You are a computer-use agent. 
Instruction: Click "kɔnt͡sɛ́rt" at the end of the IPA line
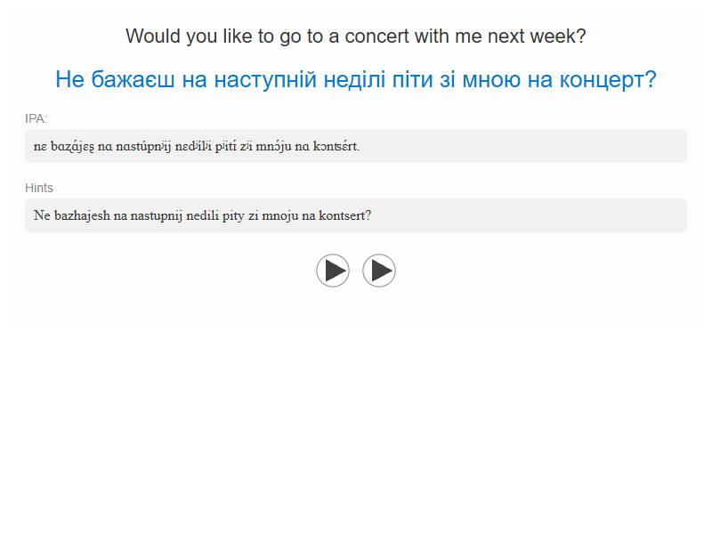(x=336, y=146)
